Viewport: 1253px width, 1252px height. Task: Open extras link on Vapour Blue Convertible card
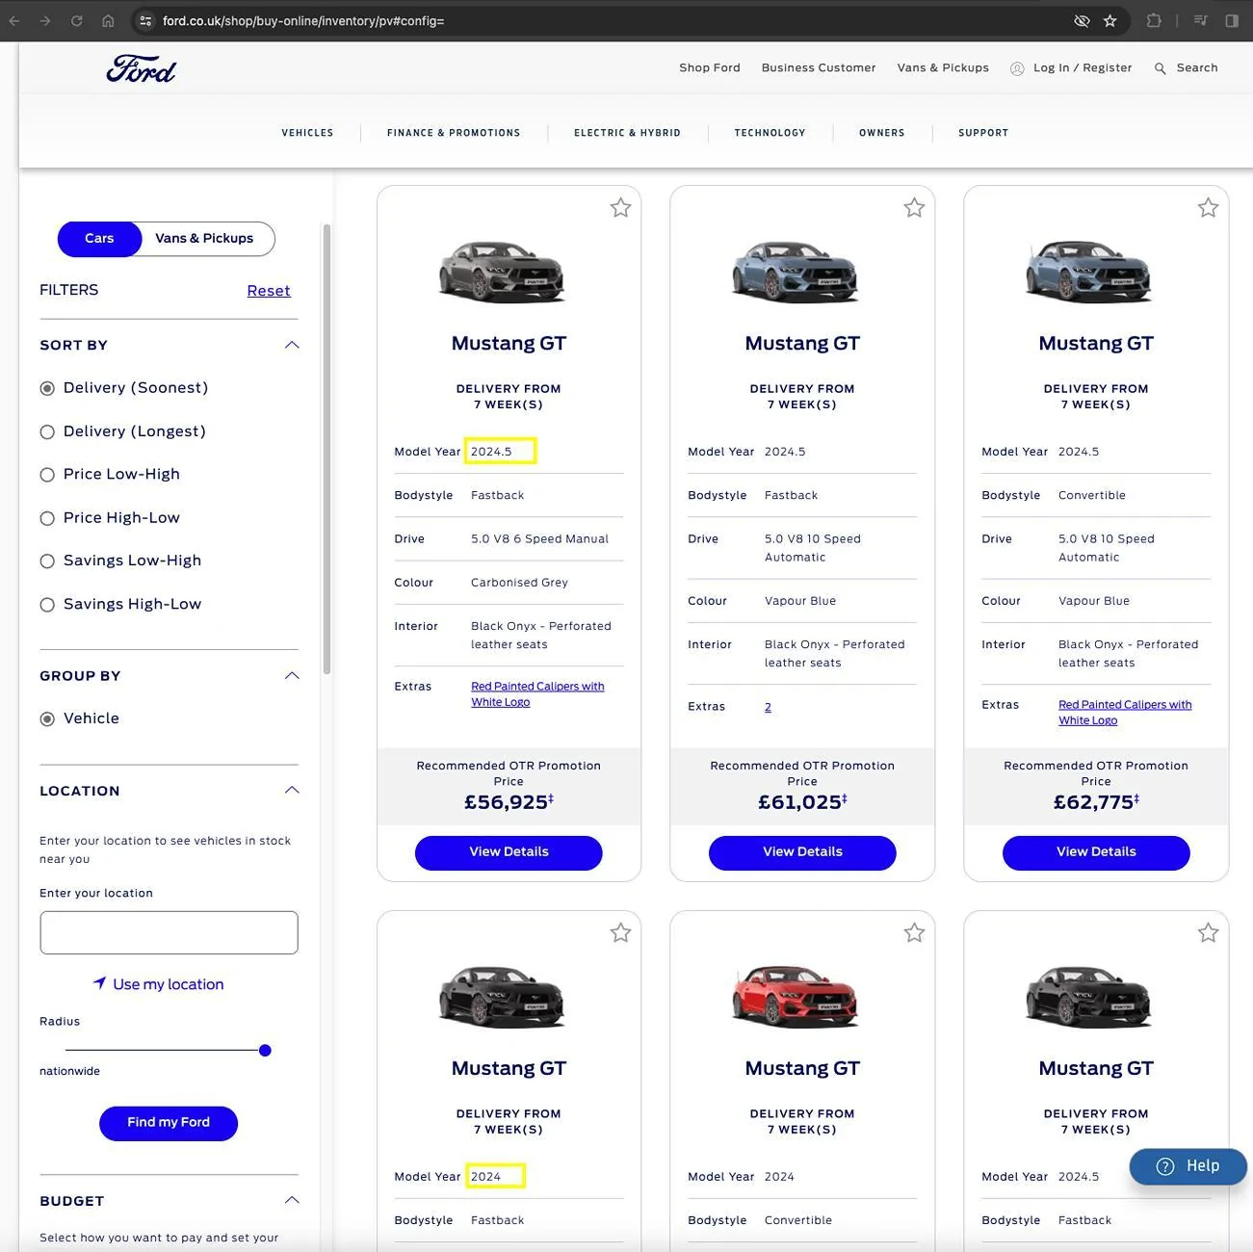pos(1125,713)
